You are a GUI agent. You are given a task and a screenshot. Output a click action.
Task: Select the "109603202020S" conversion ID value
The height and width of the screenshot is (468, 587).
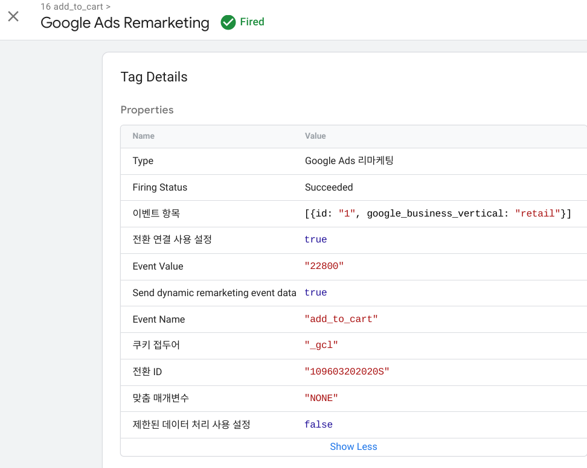point(347,372)
